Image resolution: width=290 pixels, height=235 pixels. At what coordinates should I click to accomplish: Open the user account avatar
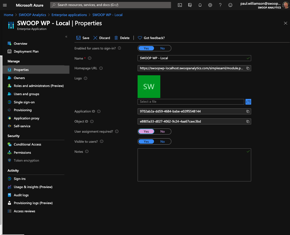(x=286, y=5)
